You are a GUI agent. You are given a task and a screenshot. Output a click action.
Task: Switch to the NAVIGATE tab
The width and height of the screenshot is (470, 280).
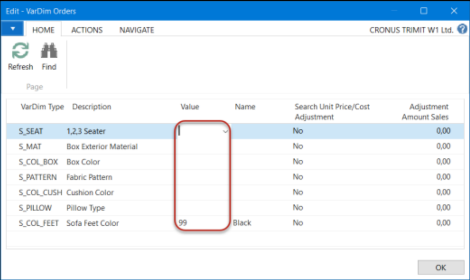coord(137,30)
